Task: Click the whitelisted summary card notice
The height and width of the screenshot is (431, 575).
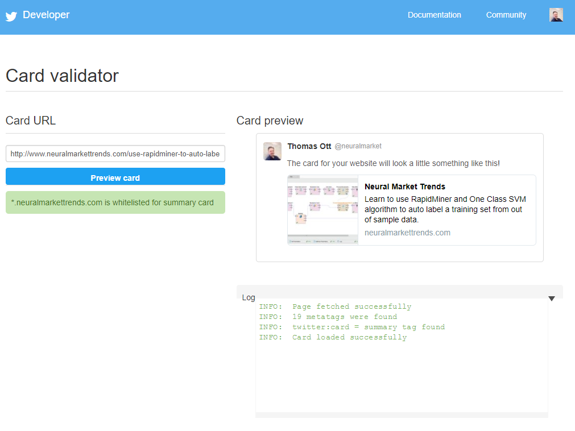Action: point(115,202)
